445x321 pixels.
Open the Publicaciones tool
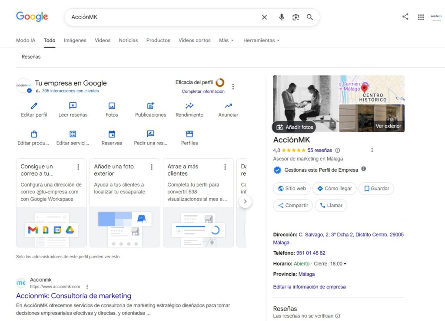pos(150,106)
